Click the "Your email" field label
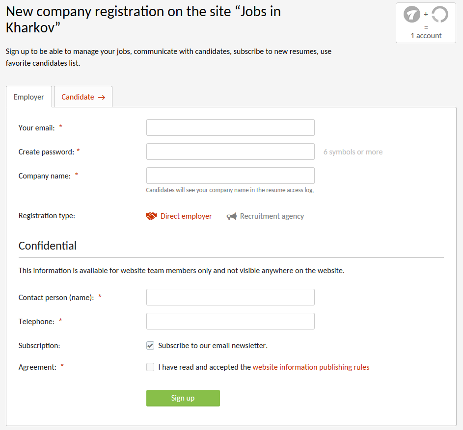 [36, 128]
